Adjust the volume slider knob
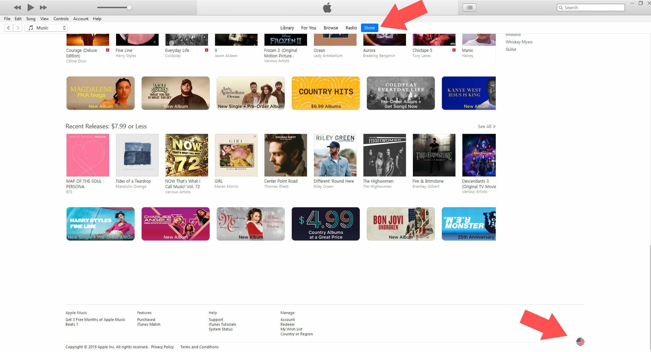The width and height of the screenshot is (651, 352). (x=129, y=8)
